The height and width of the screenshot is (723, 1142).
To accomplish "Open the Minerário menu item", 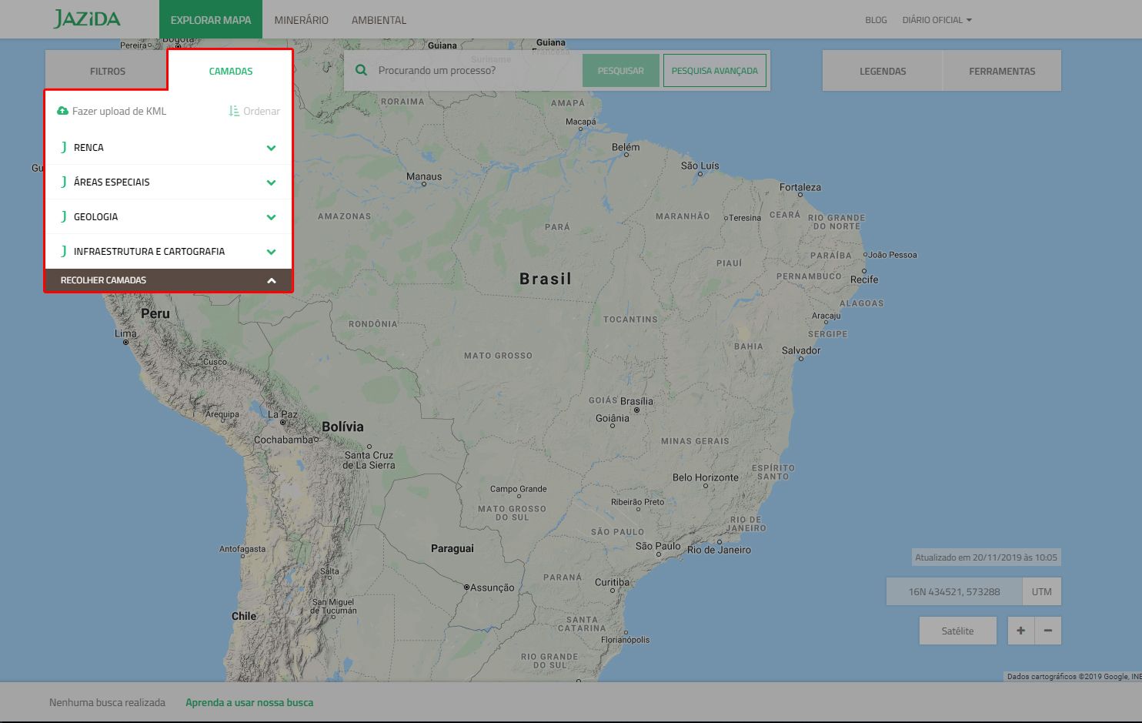I will [301, 20].
